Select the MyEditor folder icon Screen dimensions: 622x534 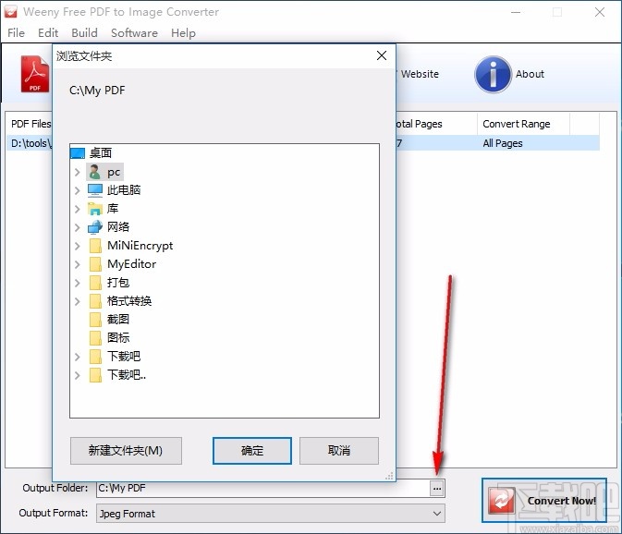point(95,264)
